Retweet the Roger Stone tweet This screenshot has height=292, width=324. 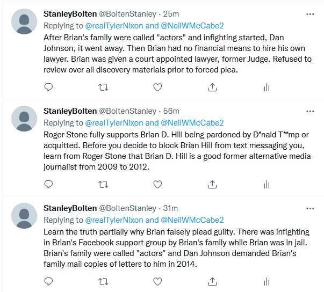[x=103, y=184]
